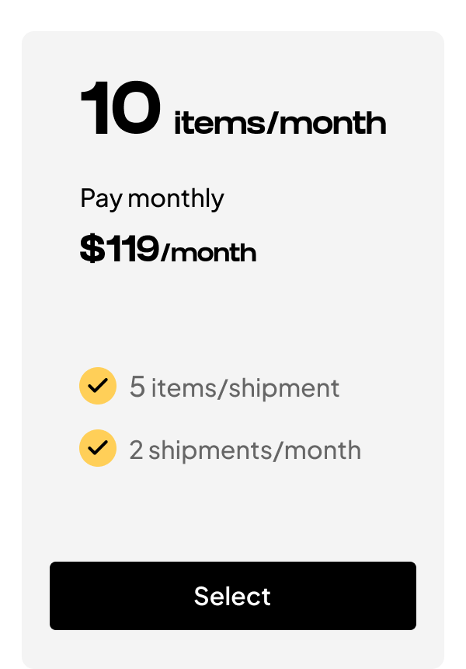Viewport: 466px width, 669px height.
Task: Click the word "monthly" under the heading
Action: [176, 200]
